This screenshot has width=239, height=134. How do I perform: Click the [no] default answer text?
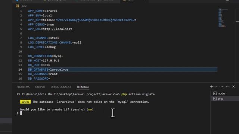(90, 109)
